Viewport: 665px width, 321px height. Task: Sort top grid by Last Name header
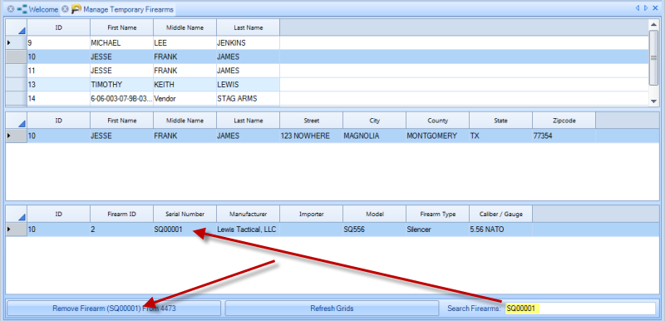tap(248, 27)
